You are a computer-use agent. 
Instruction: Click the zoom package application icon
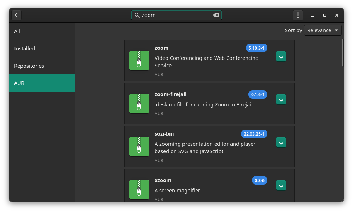(139, 60)
